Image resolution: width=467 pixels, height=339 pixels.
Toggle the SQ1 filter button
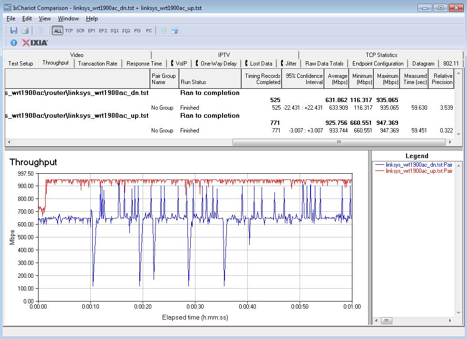114,31
